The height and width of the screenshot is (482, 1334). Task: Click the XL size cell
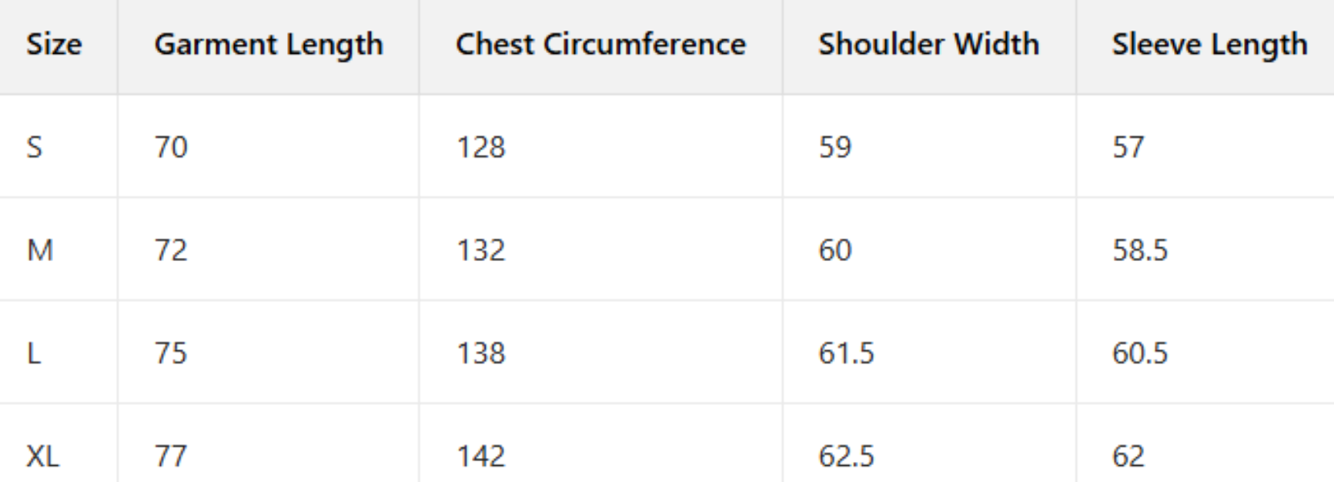click(43, 456)
